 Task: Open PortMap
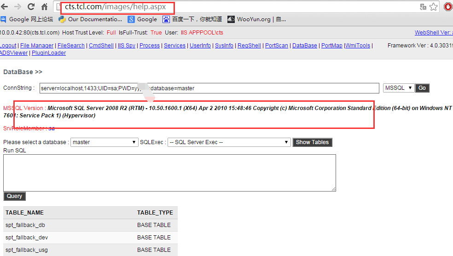(x=332, y=46)
